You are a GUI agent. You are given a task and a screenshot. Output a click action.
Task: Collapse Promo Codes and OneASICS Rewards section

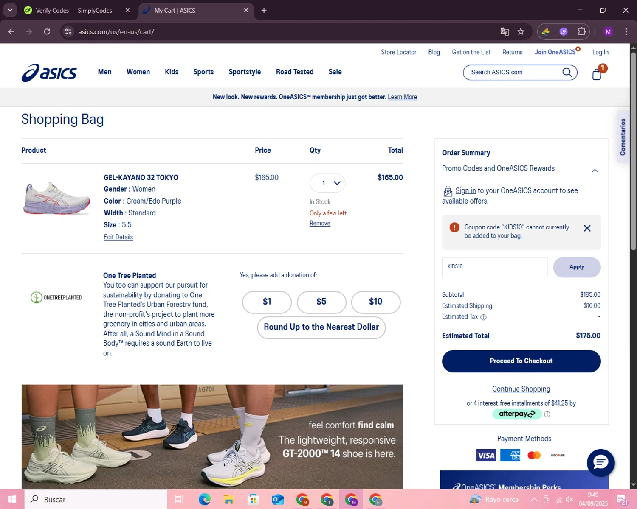click(x=595, y=171)
